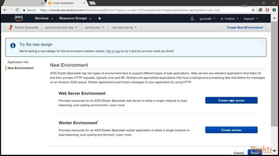Open the spring-user dropdown
Image resolution: width=279 pixels, height=156 pixels.
(94, 27)
